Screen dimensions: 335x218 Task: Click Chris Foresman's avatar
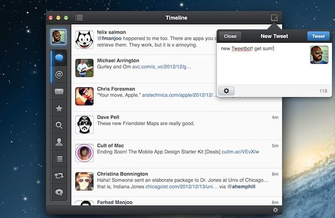84,96
